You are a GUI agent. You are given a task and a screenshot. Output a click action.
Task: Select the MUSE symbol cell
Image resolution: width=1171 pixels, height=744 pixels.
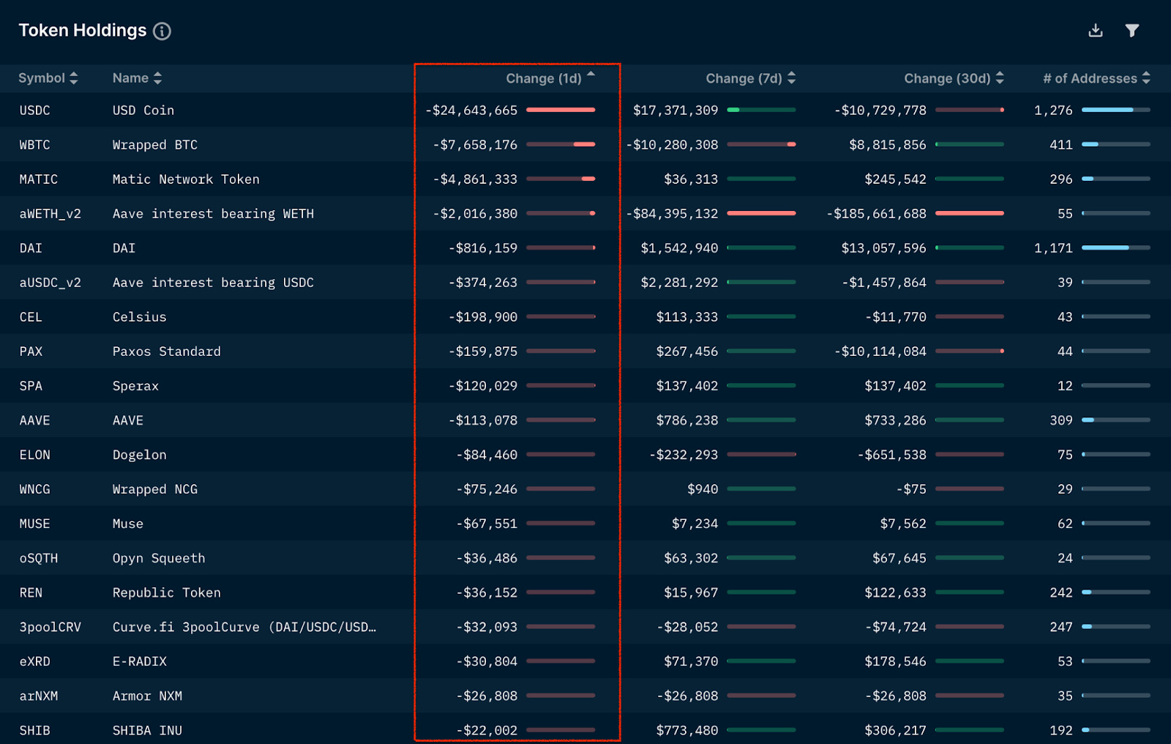click(35, 524)
